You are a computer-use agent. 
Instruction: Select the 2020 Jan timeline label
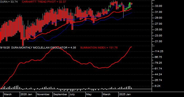pyautogui.click(x=26, y=94)
